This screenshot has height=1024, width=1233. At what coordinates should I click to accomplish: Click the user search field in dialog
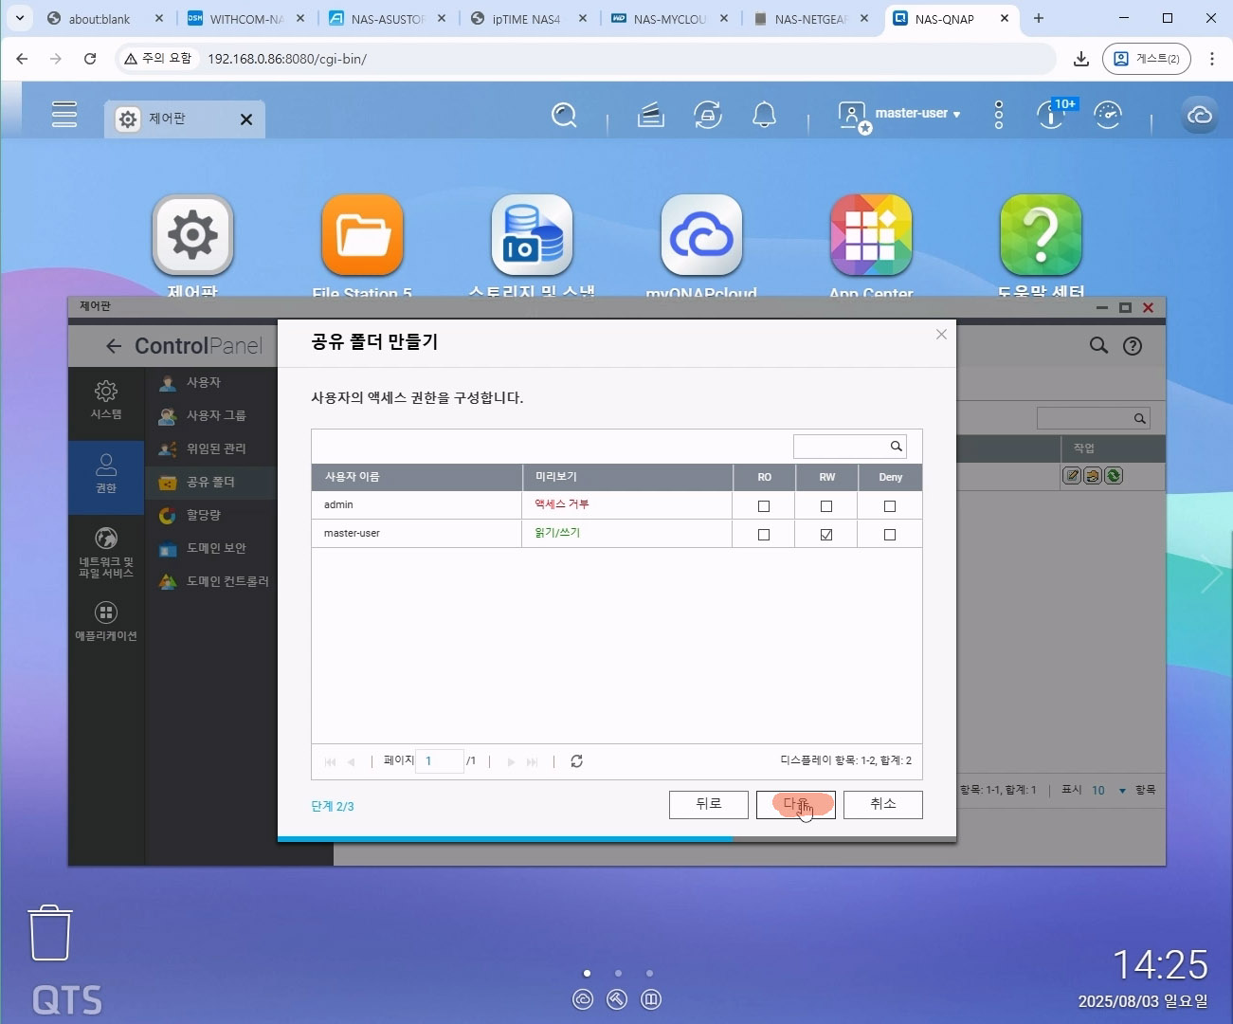(840, 446)
